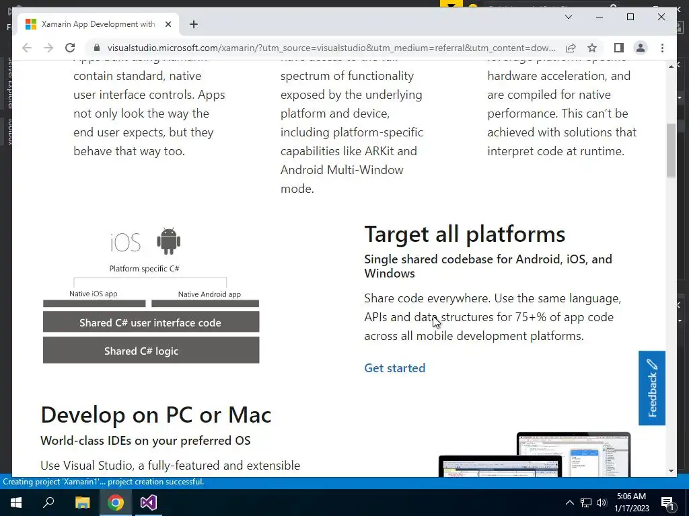This screenshot has height=516, width=689.
Task: Click the address bar URL field
Action: click(x=331, y=48)
